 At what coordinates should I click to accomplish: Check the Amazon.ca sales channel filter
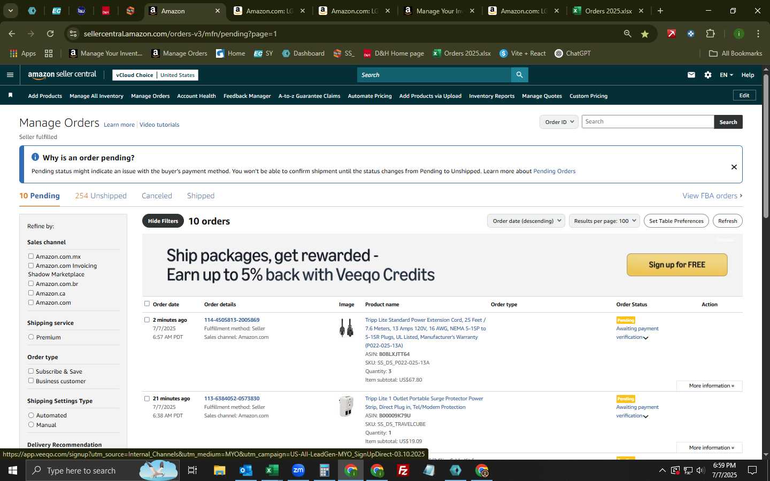(31, 293)
